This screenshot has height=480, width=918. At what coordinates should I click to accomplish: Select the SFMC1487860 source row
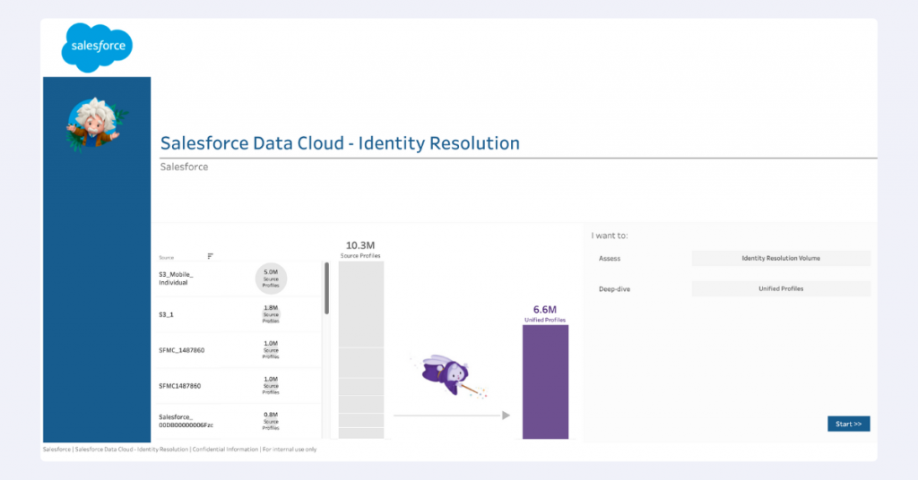pos(237,386)
